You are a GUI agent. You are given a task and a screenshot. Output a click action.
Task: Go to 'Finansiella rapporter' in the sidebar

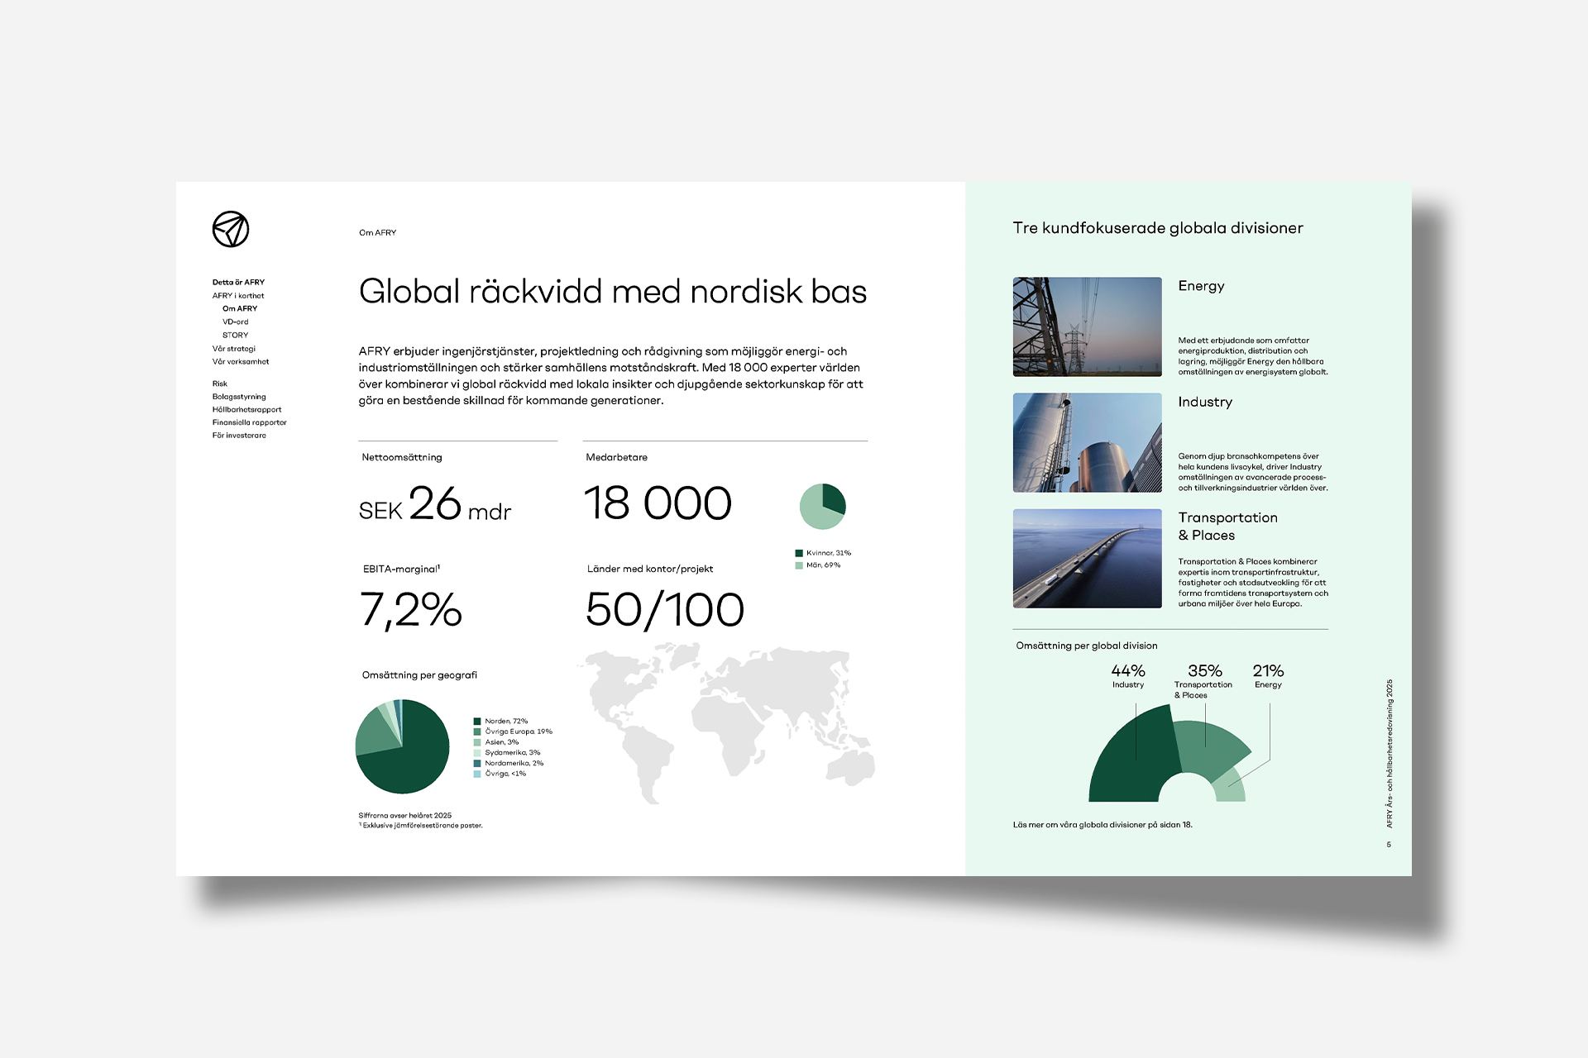click(249, 422)
